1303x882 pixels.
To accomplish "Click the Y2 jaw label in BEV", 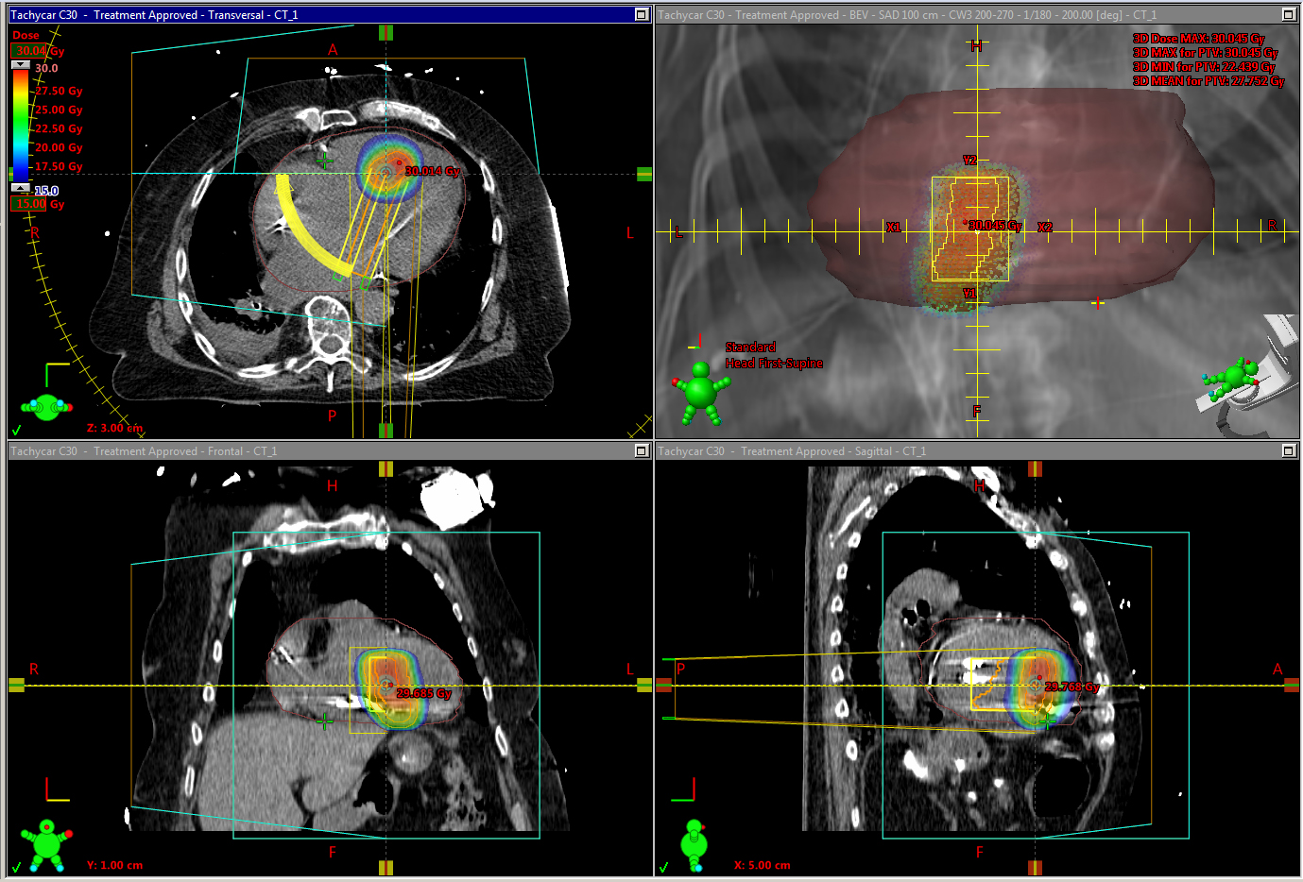I will pyautogui.click(x=969, y=160).
